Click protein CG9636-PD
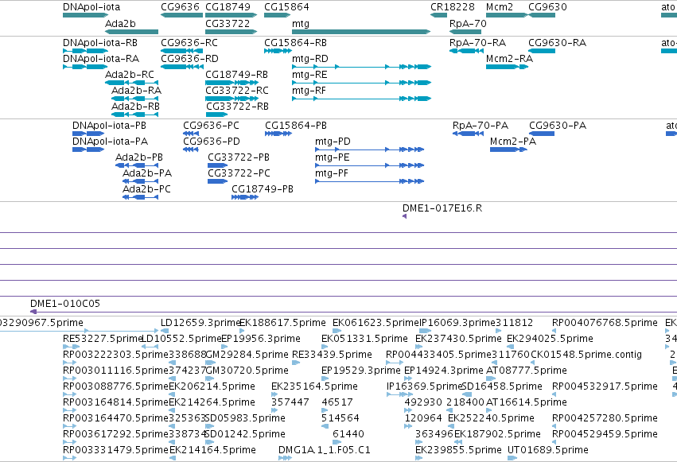This screenshot has height=462, width=677. (x=191, y=149)
